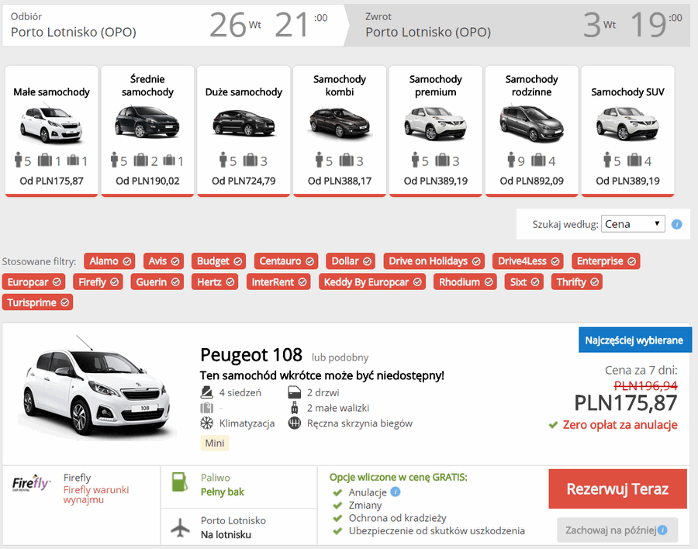Click the small suitcase icon beside 2 małe walizki
The height and width of the screenshot is (549, 698).
coord(294,408)
